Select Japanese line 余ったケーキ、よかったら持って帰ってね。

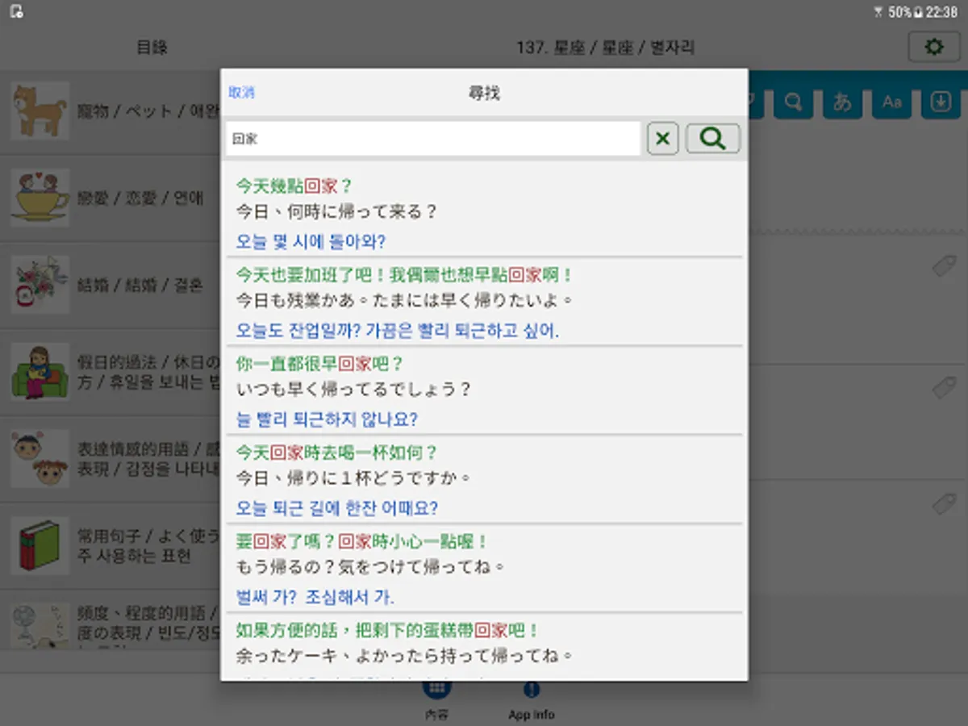tap(404, 656)
